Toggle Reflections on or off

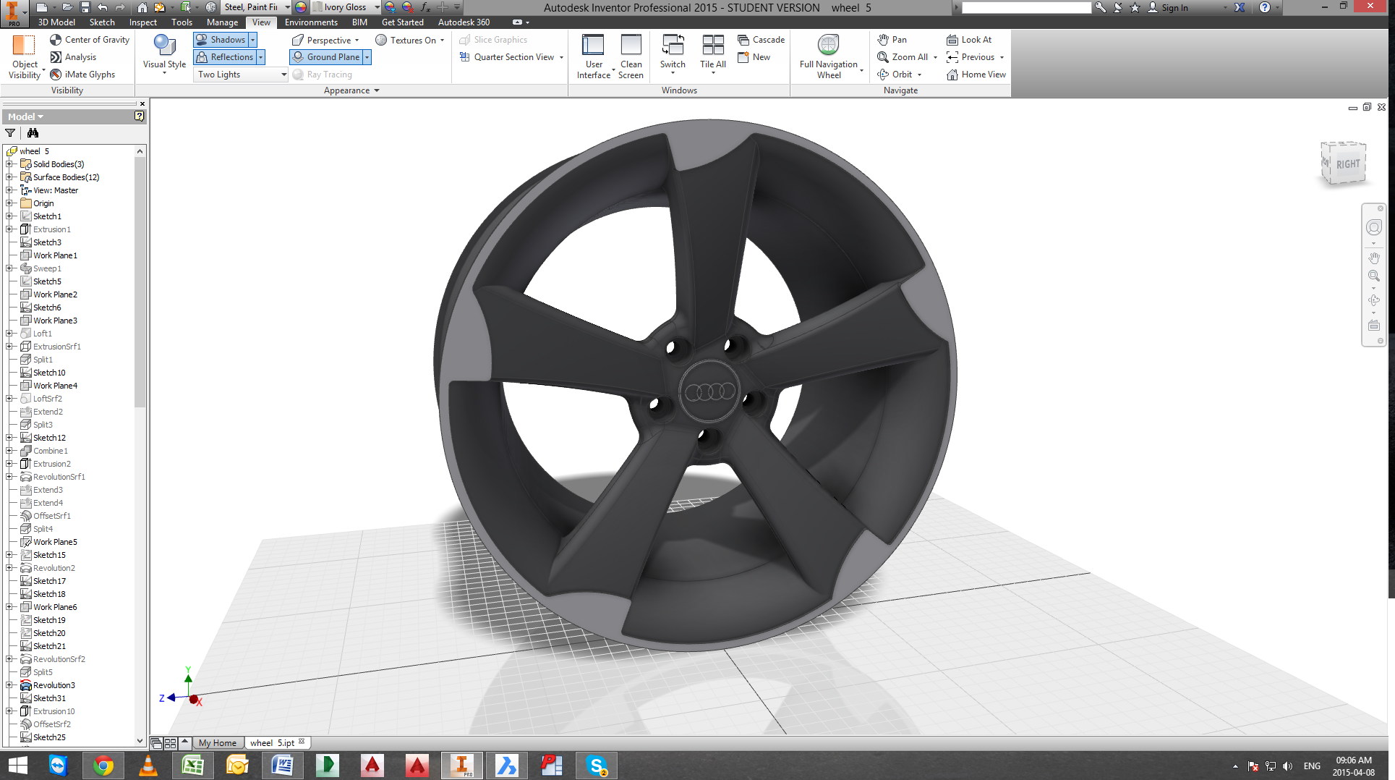[225, 57]
